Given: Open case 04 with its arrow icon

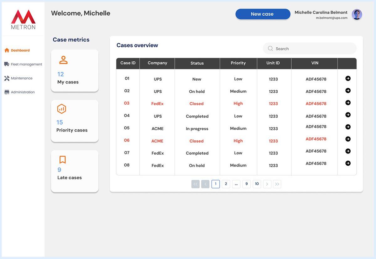Looking at the screenshot, I should (348, 115).
